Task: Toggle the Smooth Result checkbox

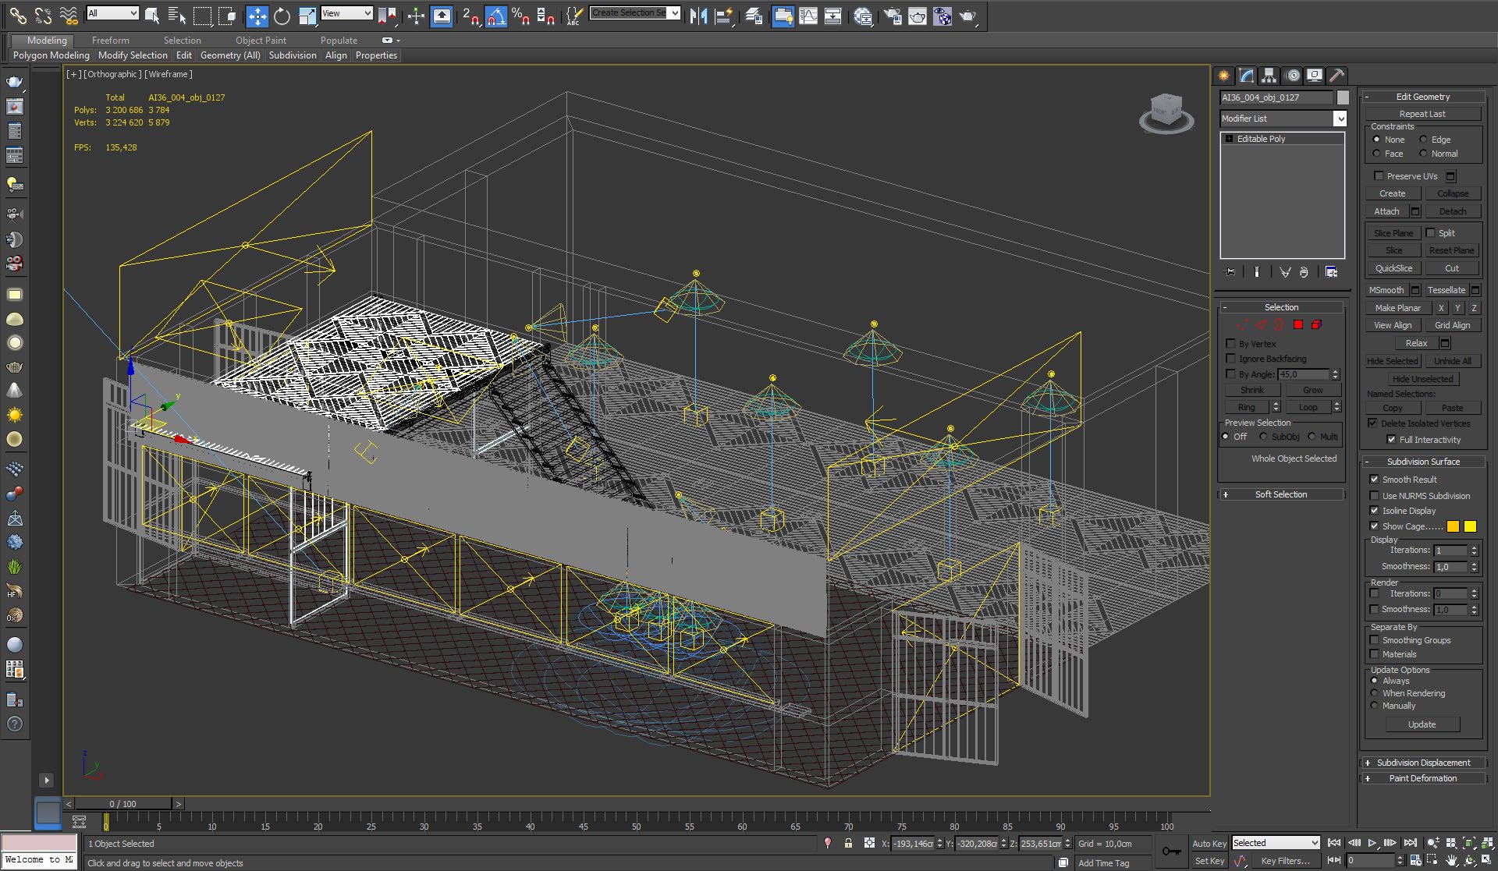Action: point(1374,480)
